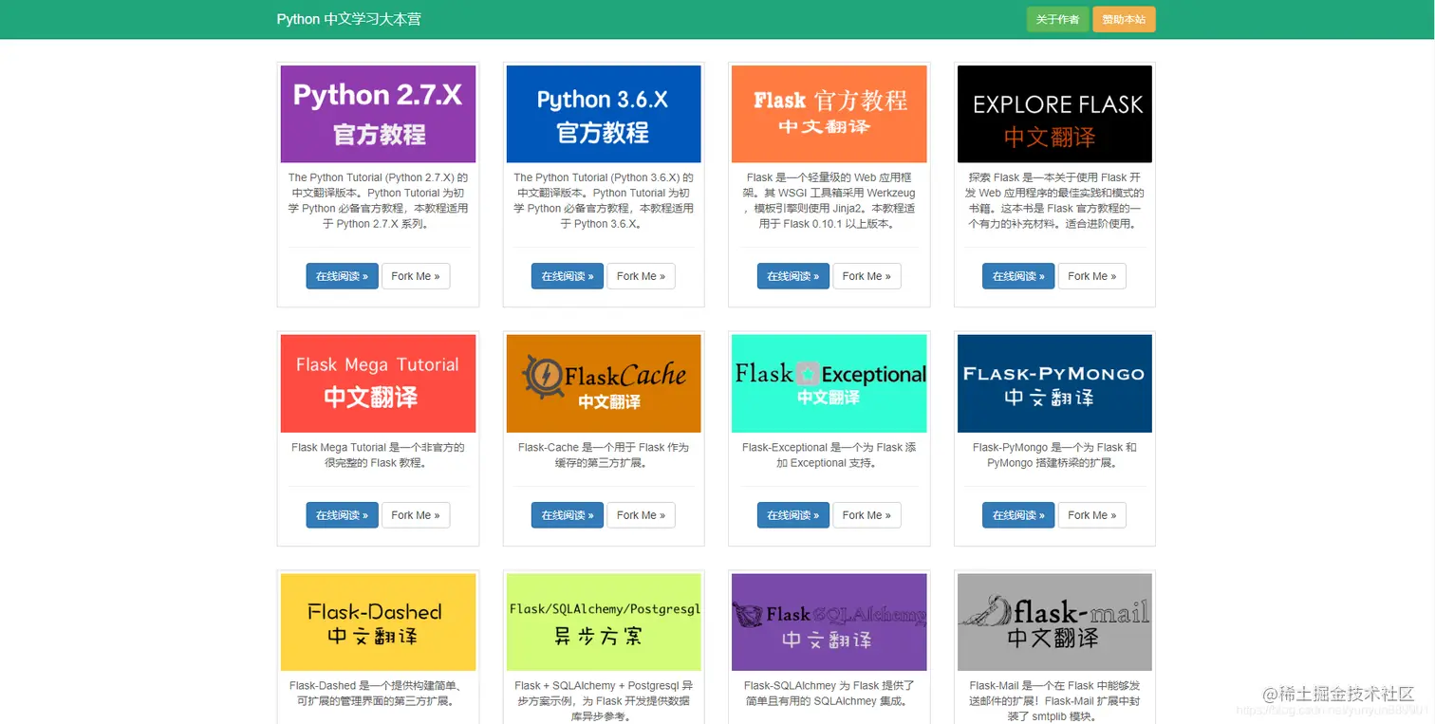The height and width of the screenshot is (724, 1435).
Task: Click the Flask/SQLAlchemy/Postgresql 异步方案 image
Action: pyautogui.click(x=603, y=622)
